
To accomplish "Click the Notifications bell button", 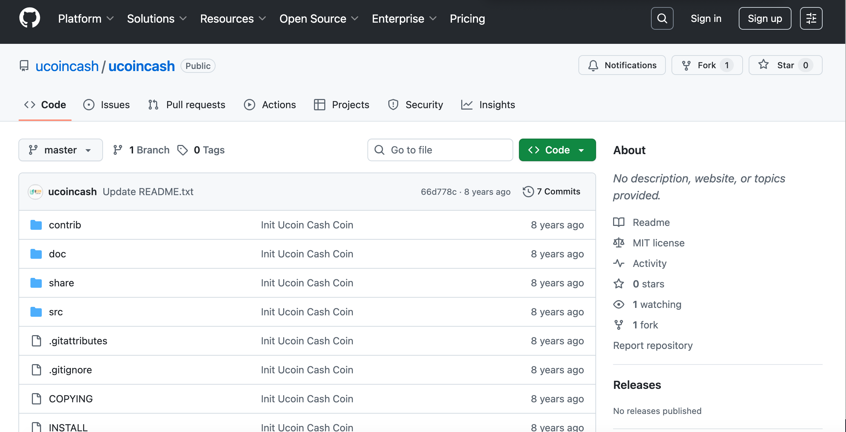I will [622, 65].
